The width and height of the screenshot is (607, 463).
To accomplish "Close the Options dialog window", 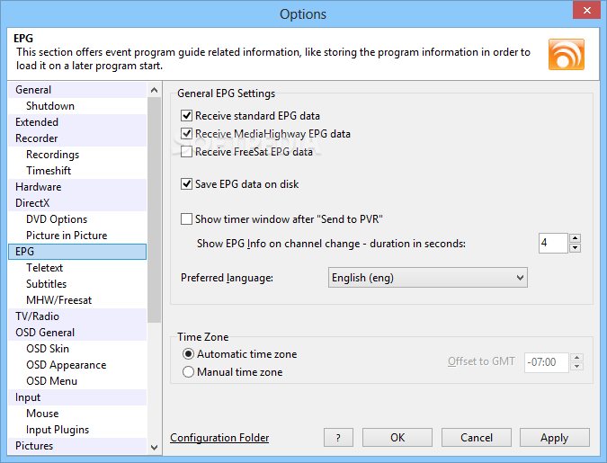I will (587, 10).
